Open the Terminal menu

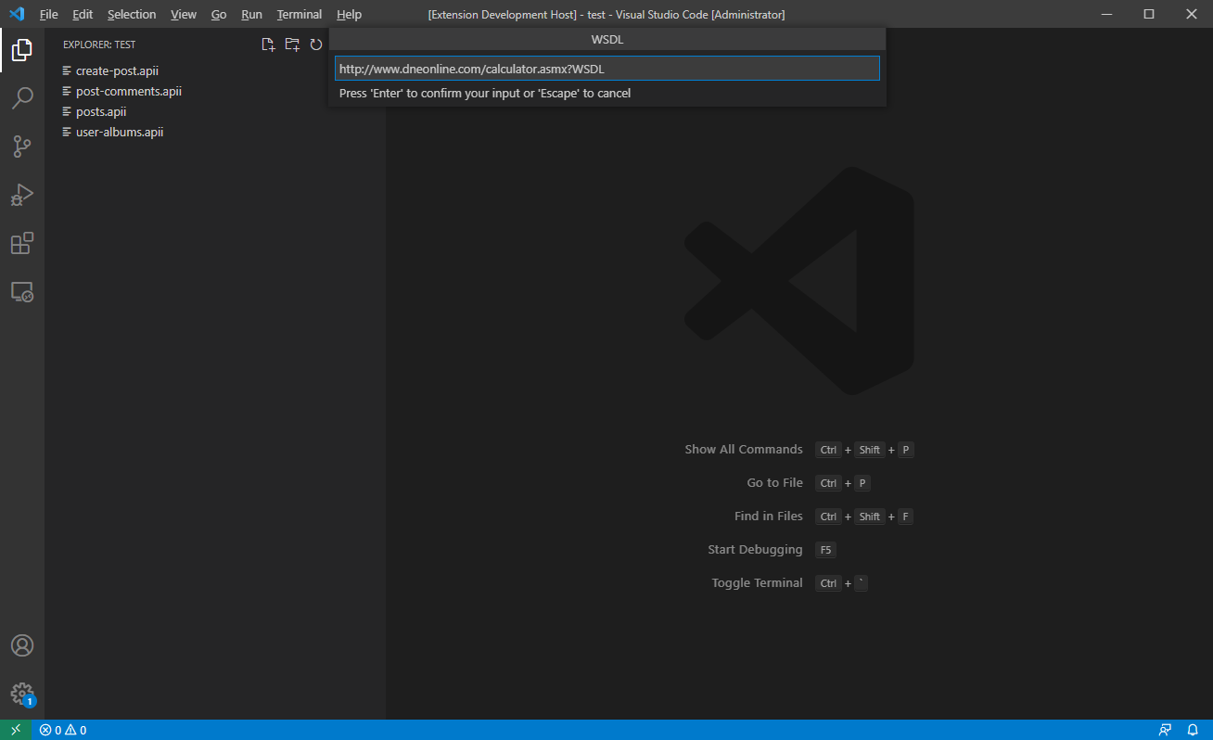point(300,14)
